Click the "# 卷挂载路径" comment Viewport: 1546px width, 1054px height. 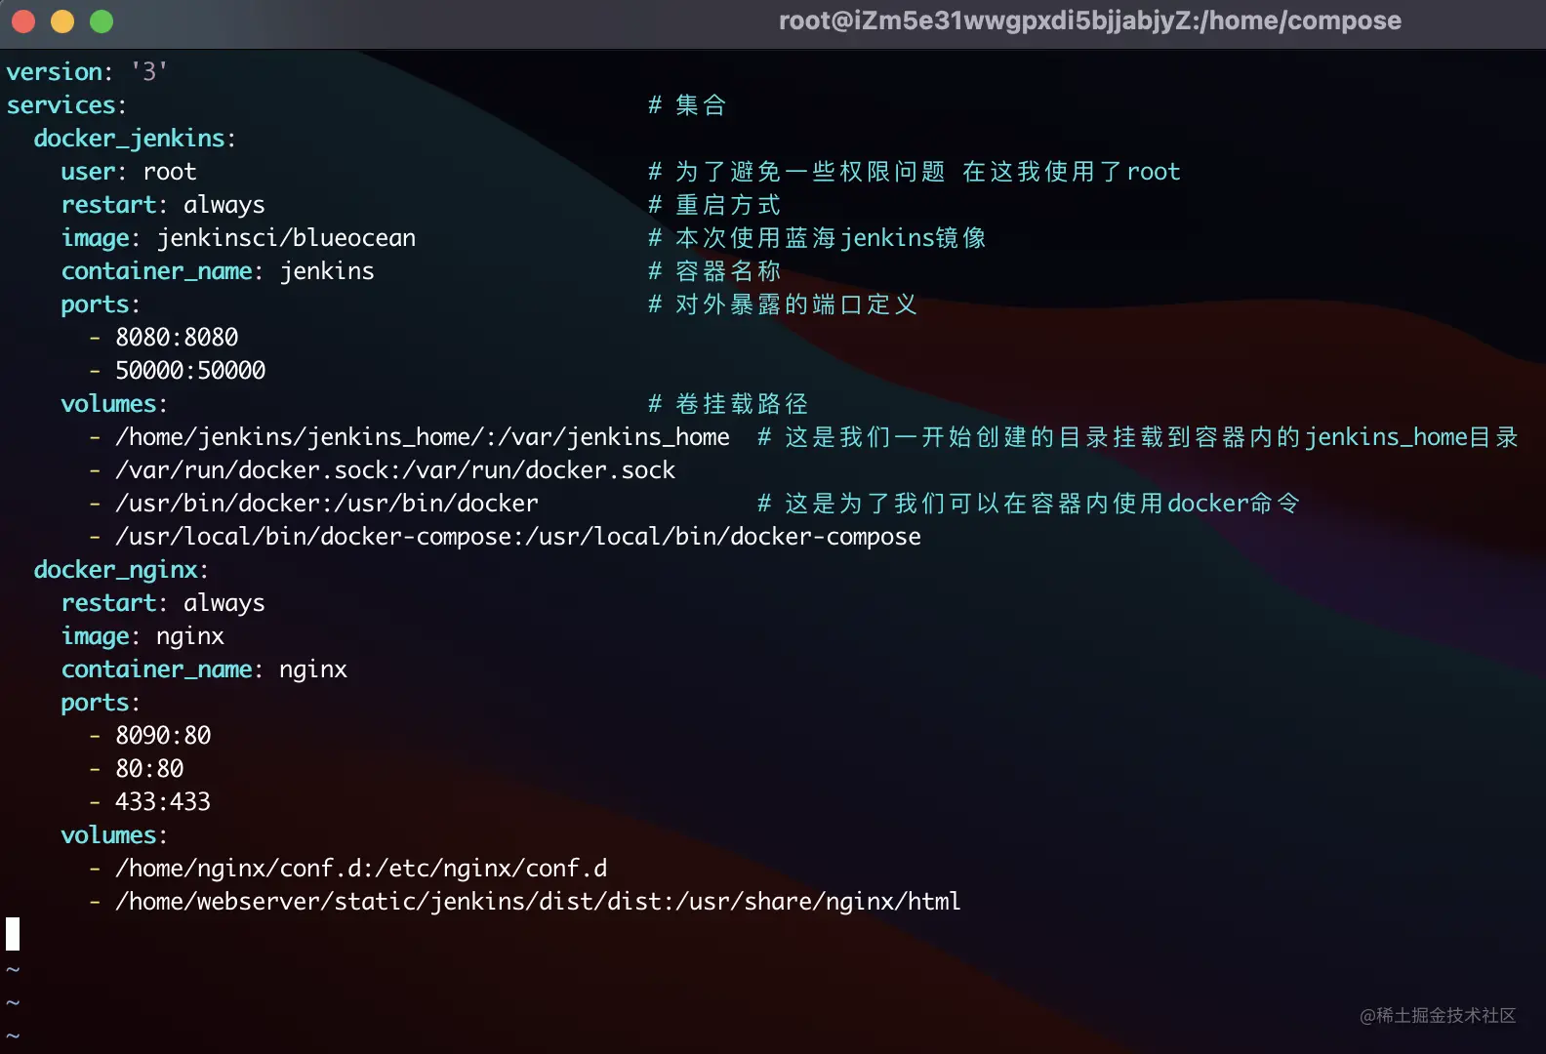729,404
